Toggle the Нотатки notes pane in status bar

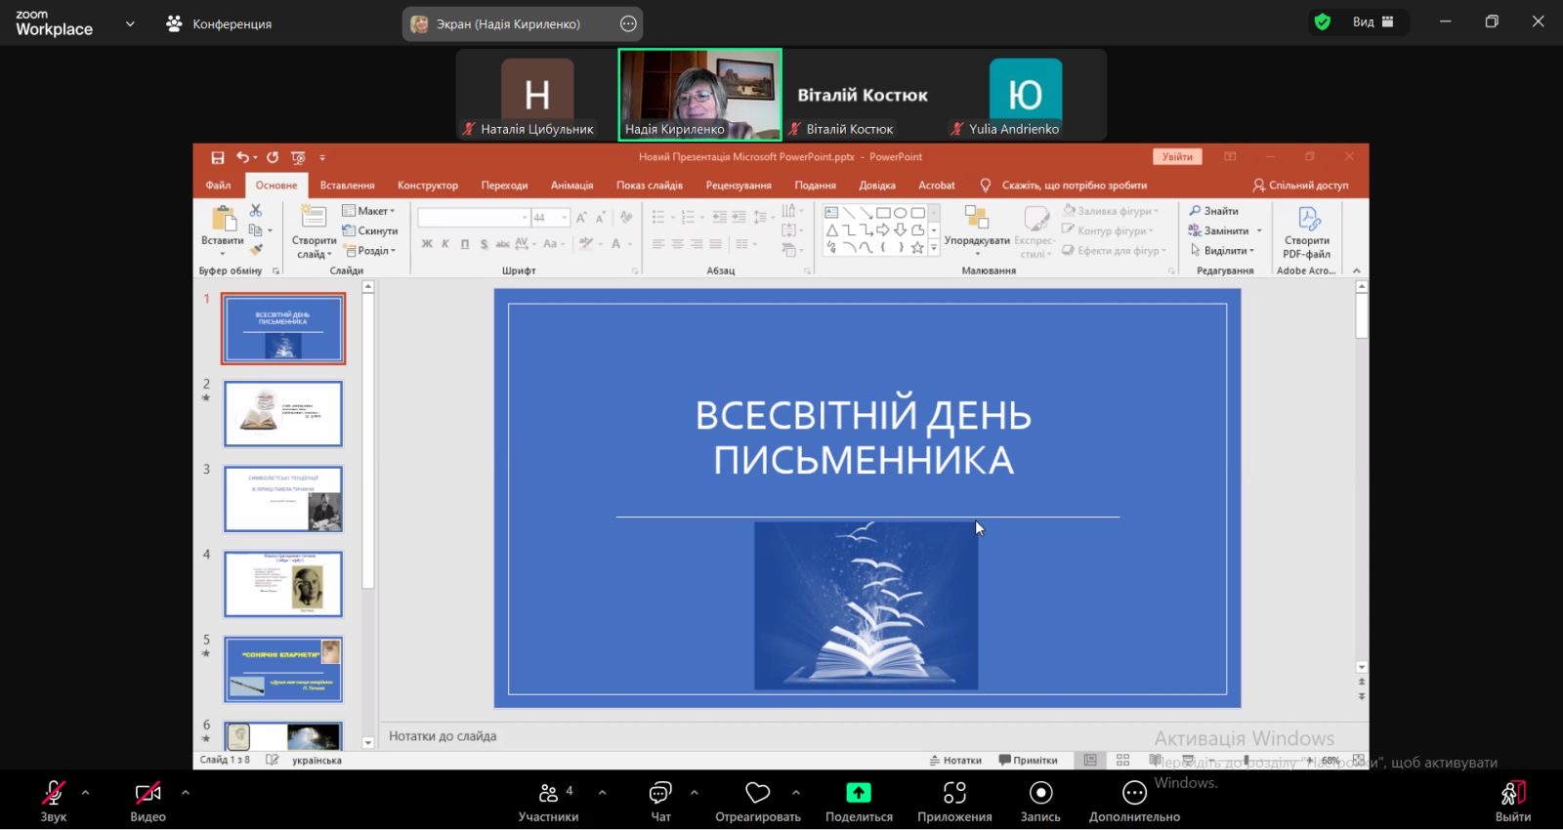coord(954,761)
